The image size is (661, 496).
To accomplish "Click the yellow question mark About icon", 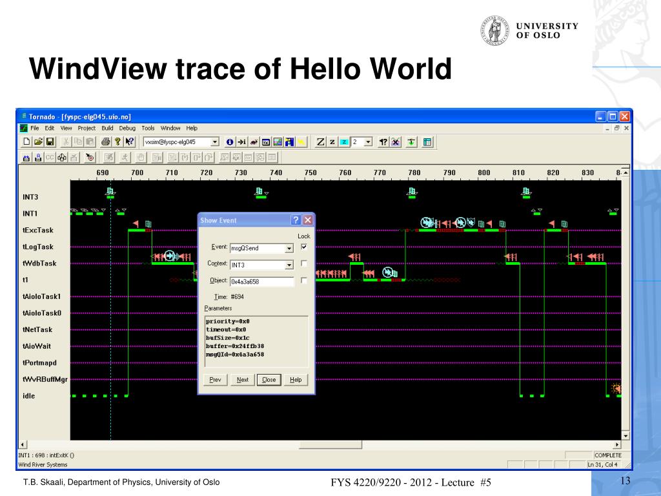I will [117, 142].
